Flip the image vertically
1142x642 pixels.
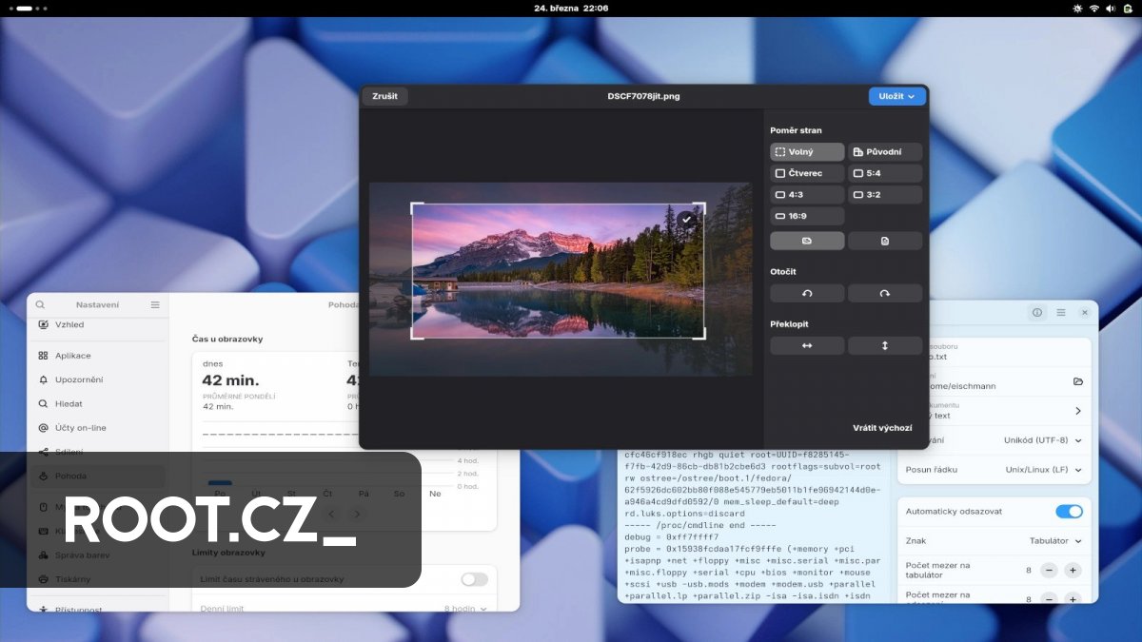pos(885,344)
